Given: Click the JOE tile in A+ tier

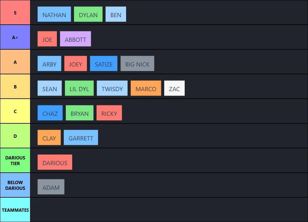Looking at the screenshot, I should 47,39.
